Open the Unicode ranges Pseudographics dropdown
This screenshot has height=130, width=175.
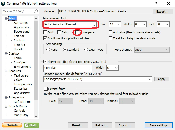150,79
